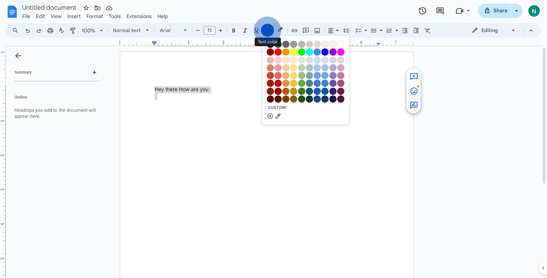Open the Normal text style dropdown

point(131,30)
